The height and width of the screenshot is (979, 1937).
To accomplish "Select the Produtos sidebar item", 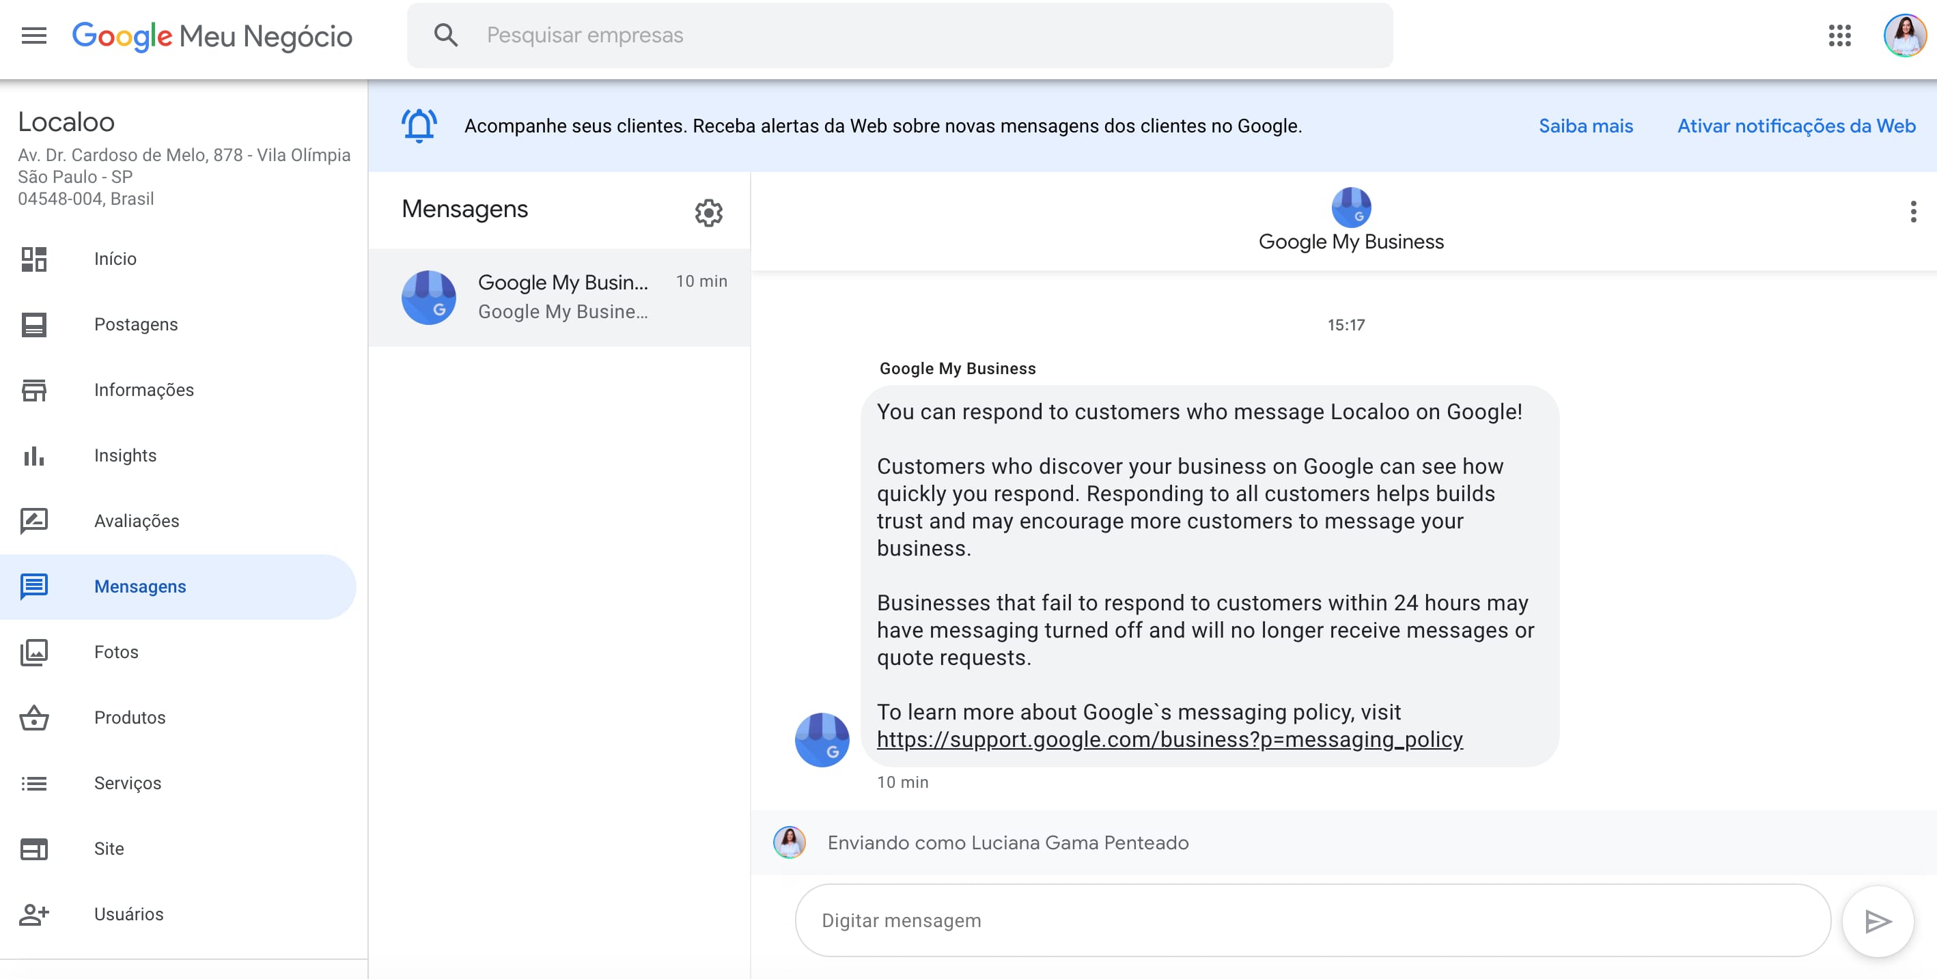I will point(129,718).
